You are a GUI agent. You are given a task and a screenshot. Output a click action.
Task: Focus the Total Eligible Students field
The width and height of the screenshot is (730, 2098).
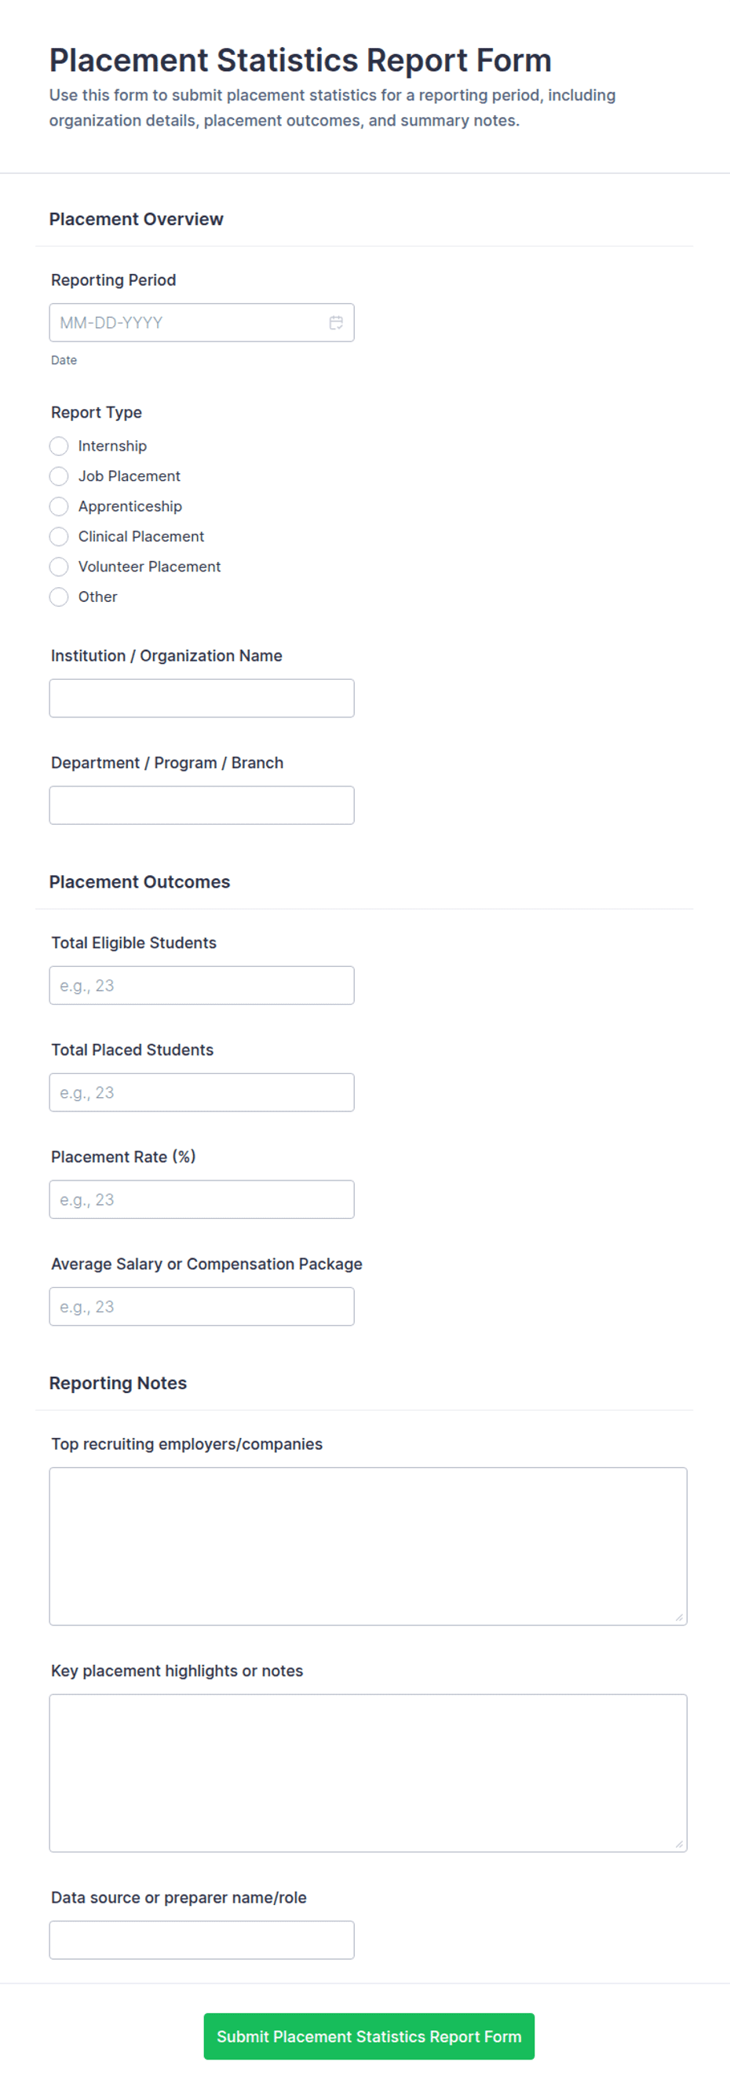tap(201, 985)
